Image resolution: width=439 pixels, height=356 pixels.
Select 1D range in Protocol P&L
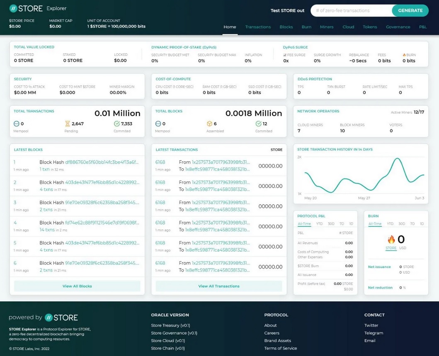point(351,224)
